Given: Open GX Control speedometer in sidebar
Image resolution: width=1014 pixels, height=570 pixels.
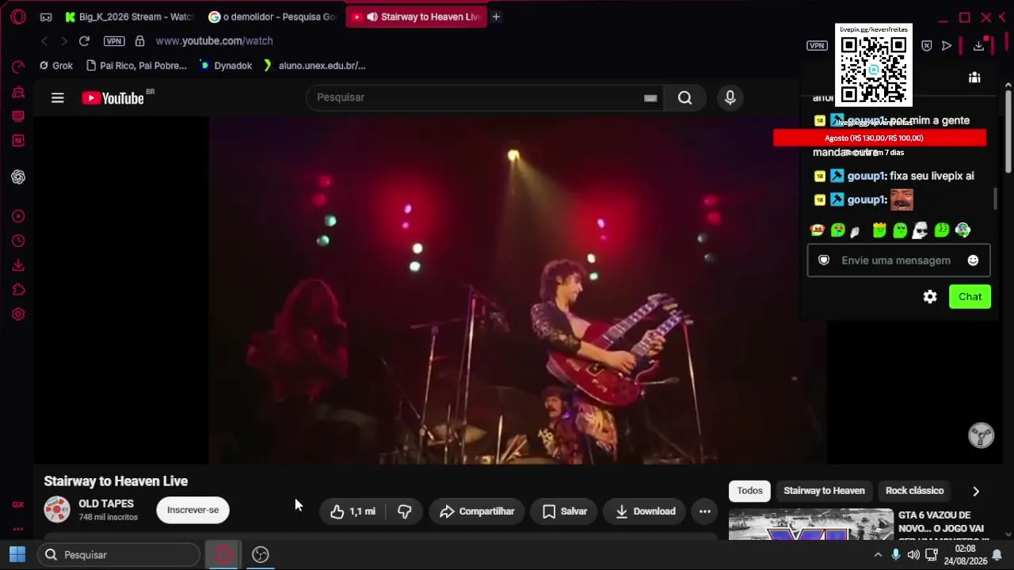Looking at the screenshot, I should (18, 67).
